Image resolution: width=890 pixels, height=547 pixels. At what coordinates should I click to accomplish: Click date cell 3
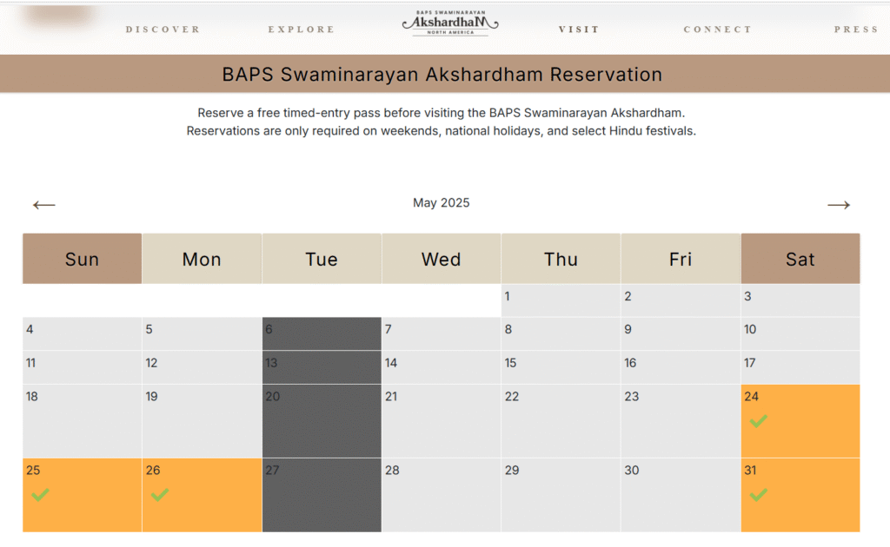coord(800,300)
